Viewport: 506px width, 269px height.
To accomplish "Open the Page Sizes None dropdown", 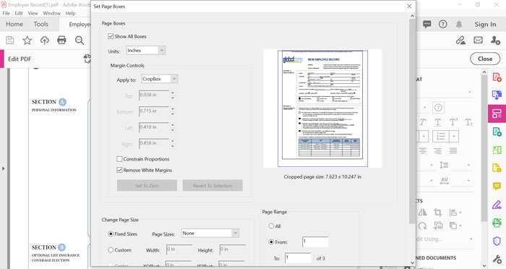I will pos(210,233).
